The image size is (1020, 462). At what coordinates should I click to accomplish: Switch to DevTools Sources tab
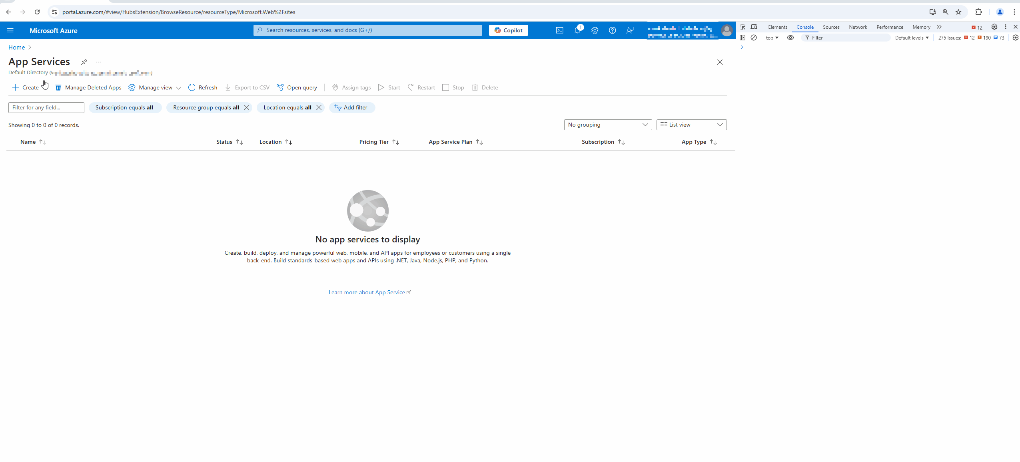click(x=831, y=27)
